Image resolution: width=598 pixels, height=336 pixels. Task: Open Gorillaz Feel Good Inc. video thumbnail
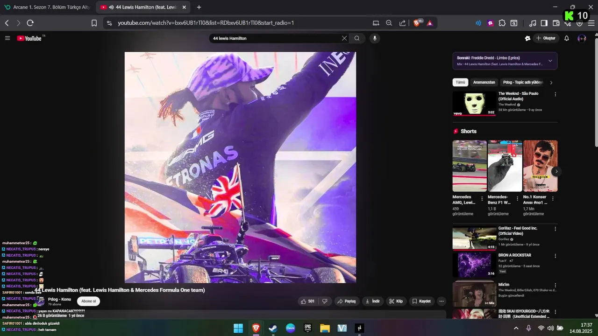pyautogui.click(x=474, y=238)
